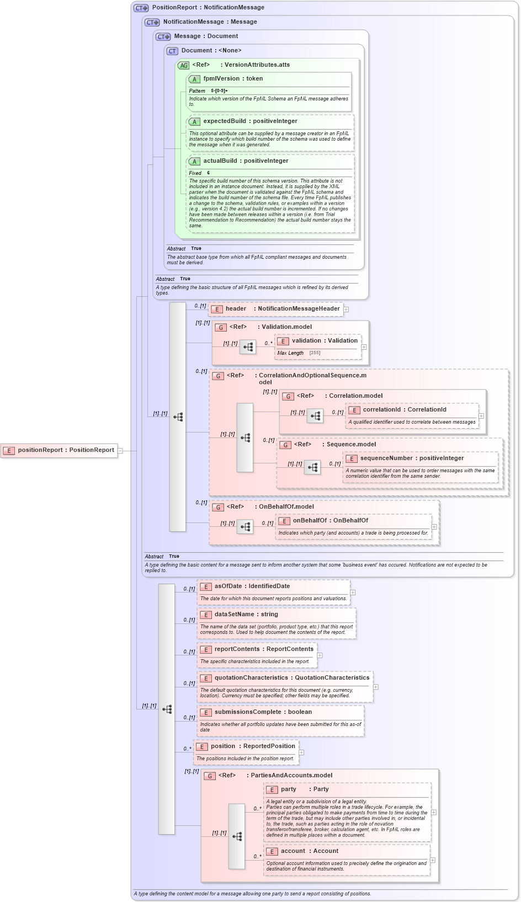Click the E icon beside correlationId

click(x=354, y=410)
